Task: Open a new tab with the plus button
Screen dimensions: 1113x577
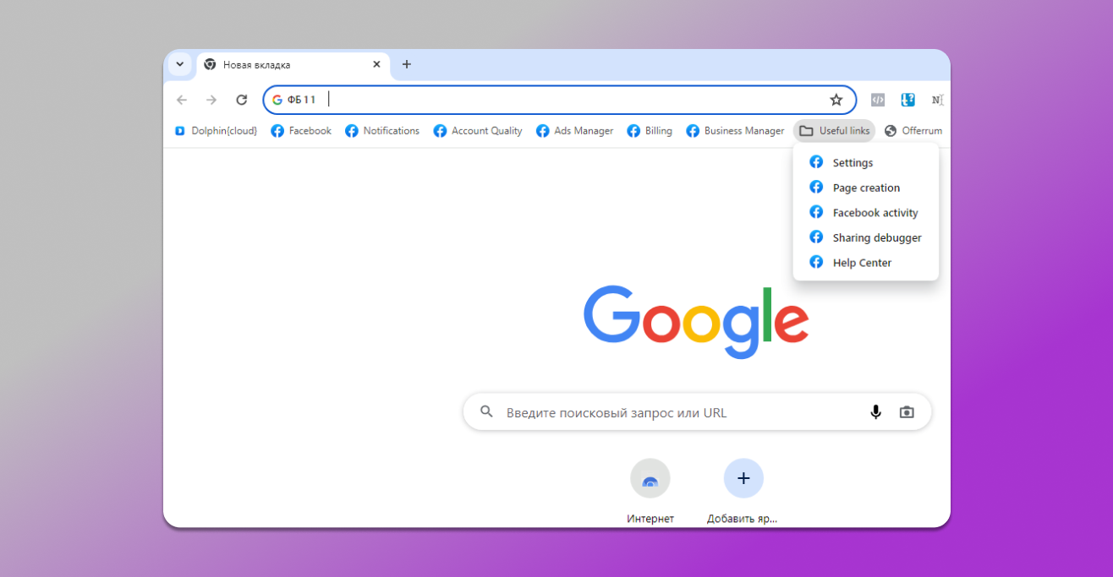Action: click(x=407, y=64)
